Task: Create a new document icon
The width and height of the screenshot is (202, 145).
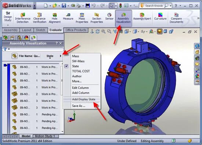Action: pyautogui.click(x=46, y=6)
